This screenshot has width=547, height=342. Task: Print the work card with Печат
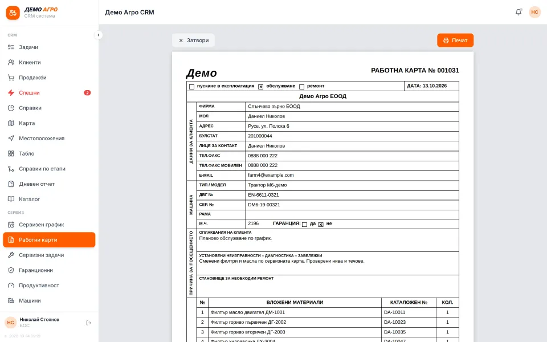pyautogui.click(x=455, y=40)
